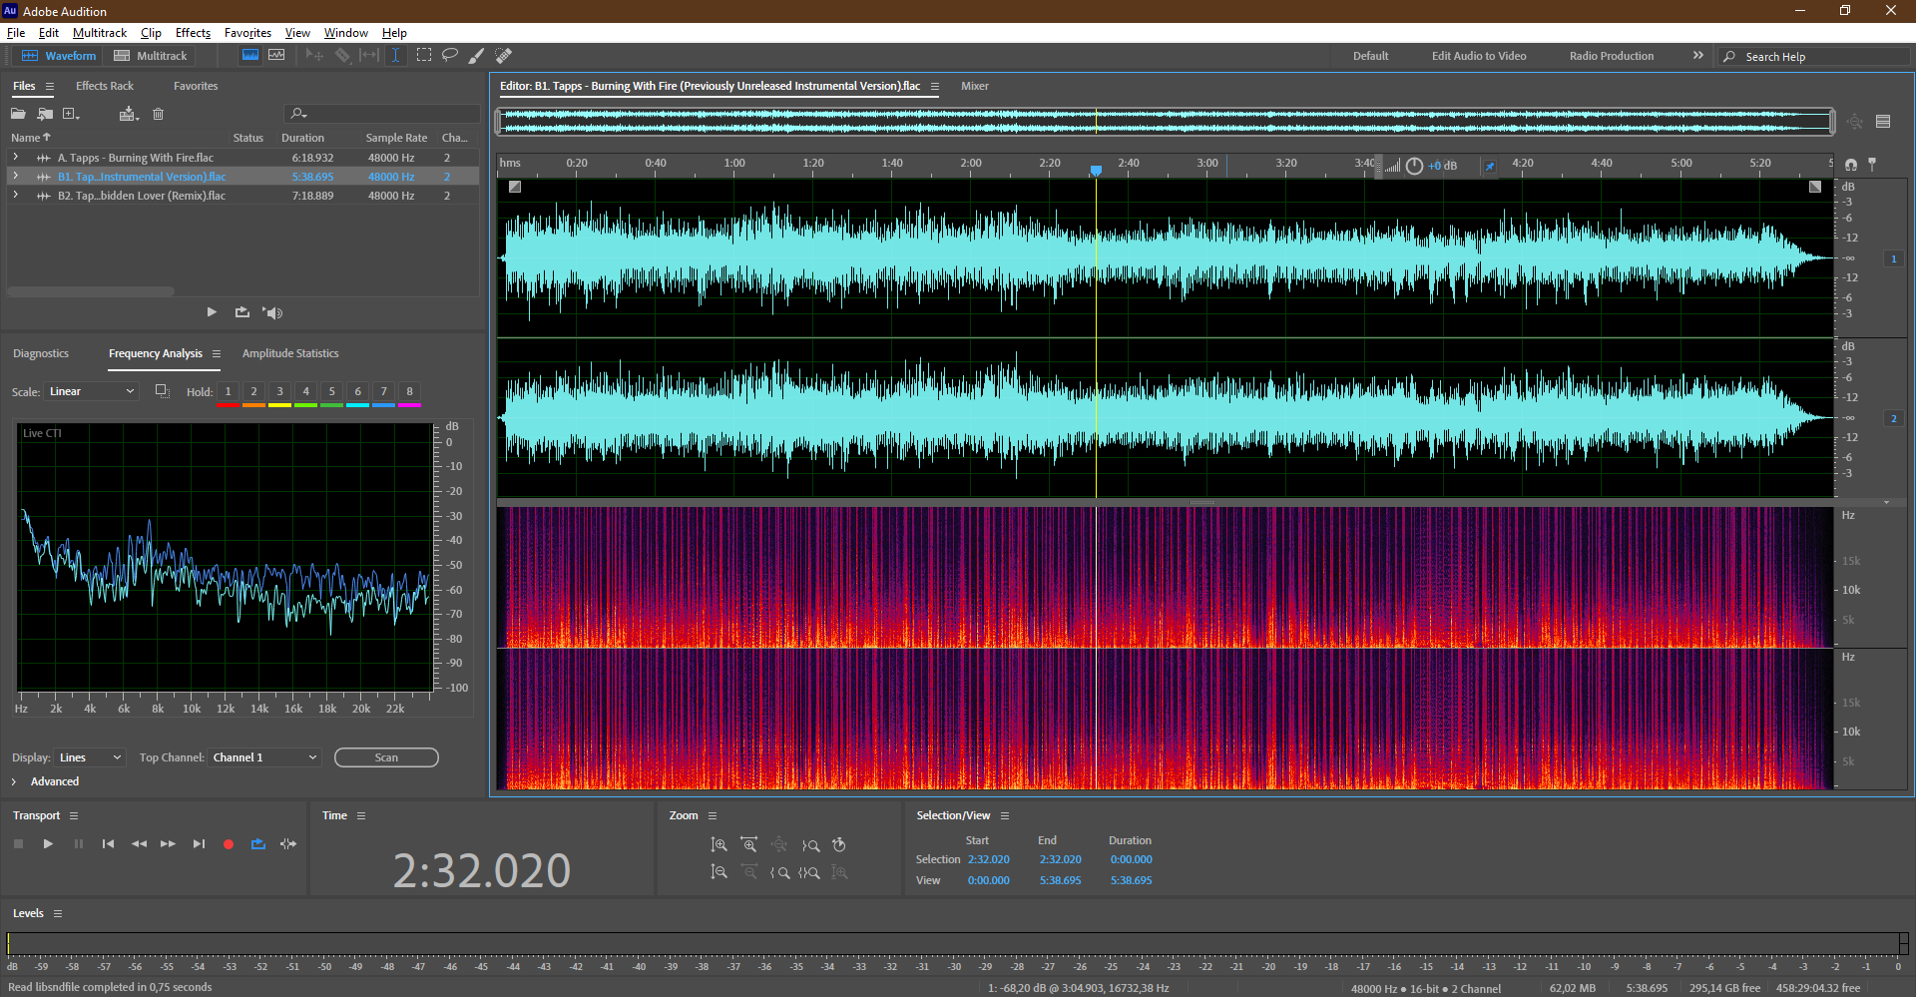Expand the Advanced section
Image resolution: width=1916 pixels, height=997 pixels.
pyautogui.click(x=14, y=781)
